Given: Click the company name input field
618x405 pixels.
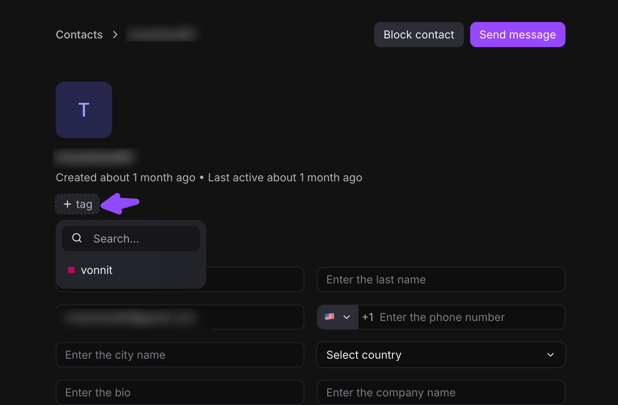Looking at the screenshot, I should [441, 392].
